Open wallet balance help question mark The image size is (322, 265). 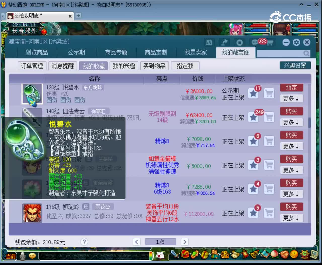84,242
